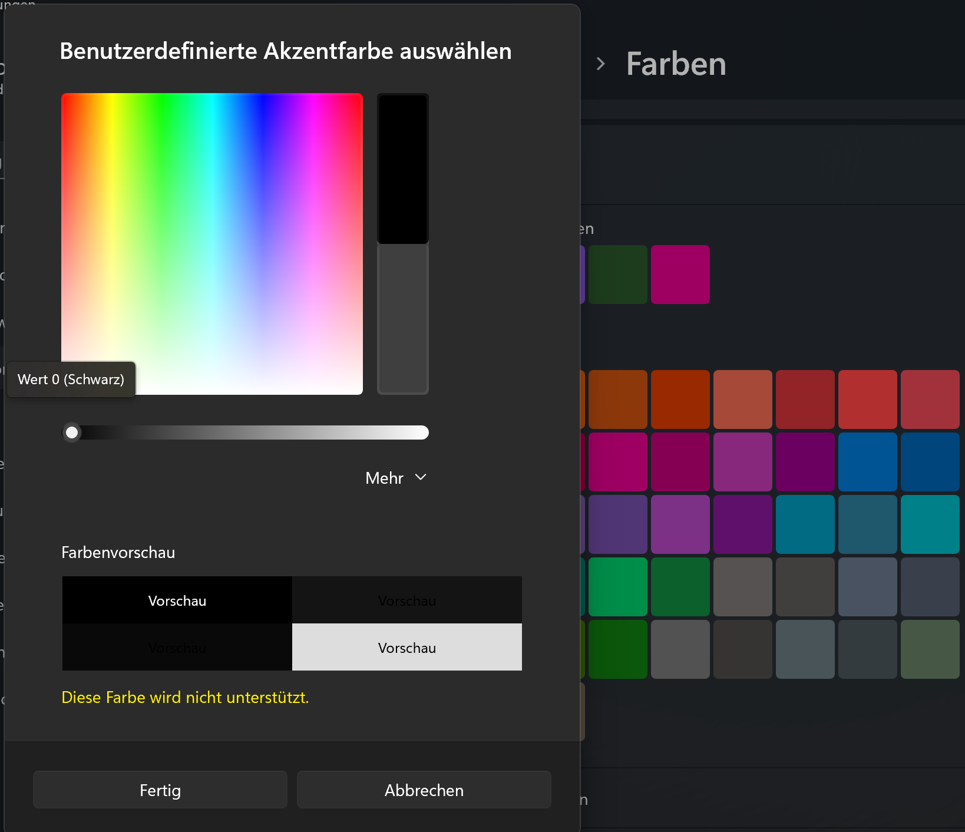Pick the light purple accent color
Screen dimensions: 965x832
tap(680, 524)
